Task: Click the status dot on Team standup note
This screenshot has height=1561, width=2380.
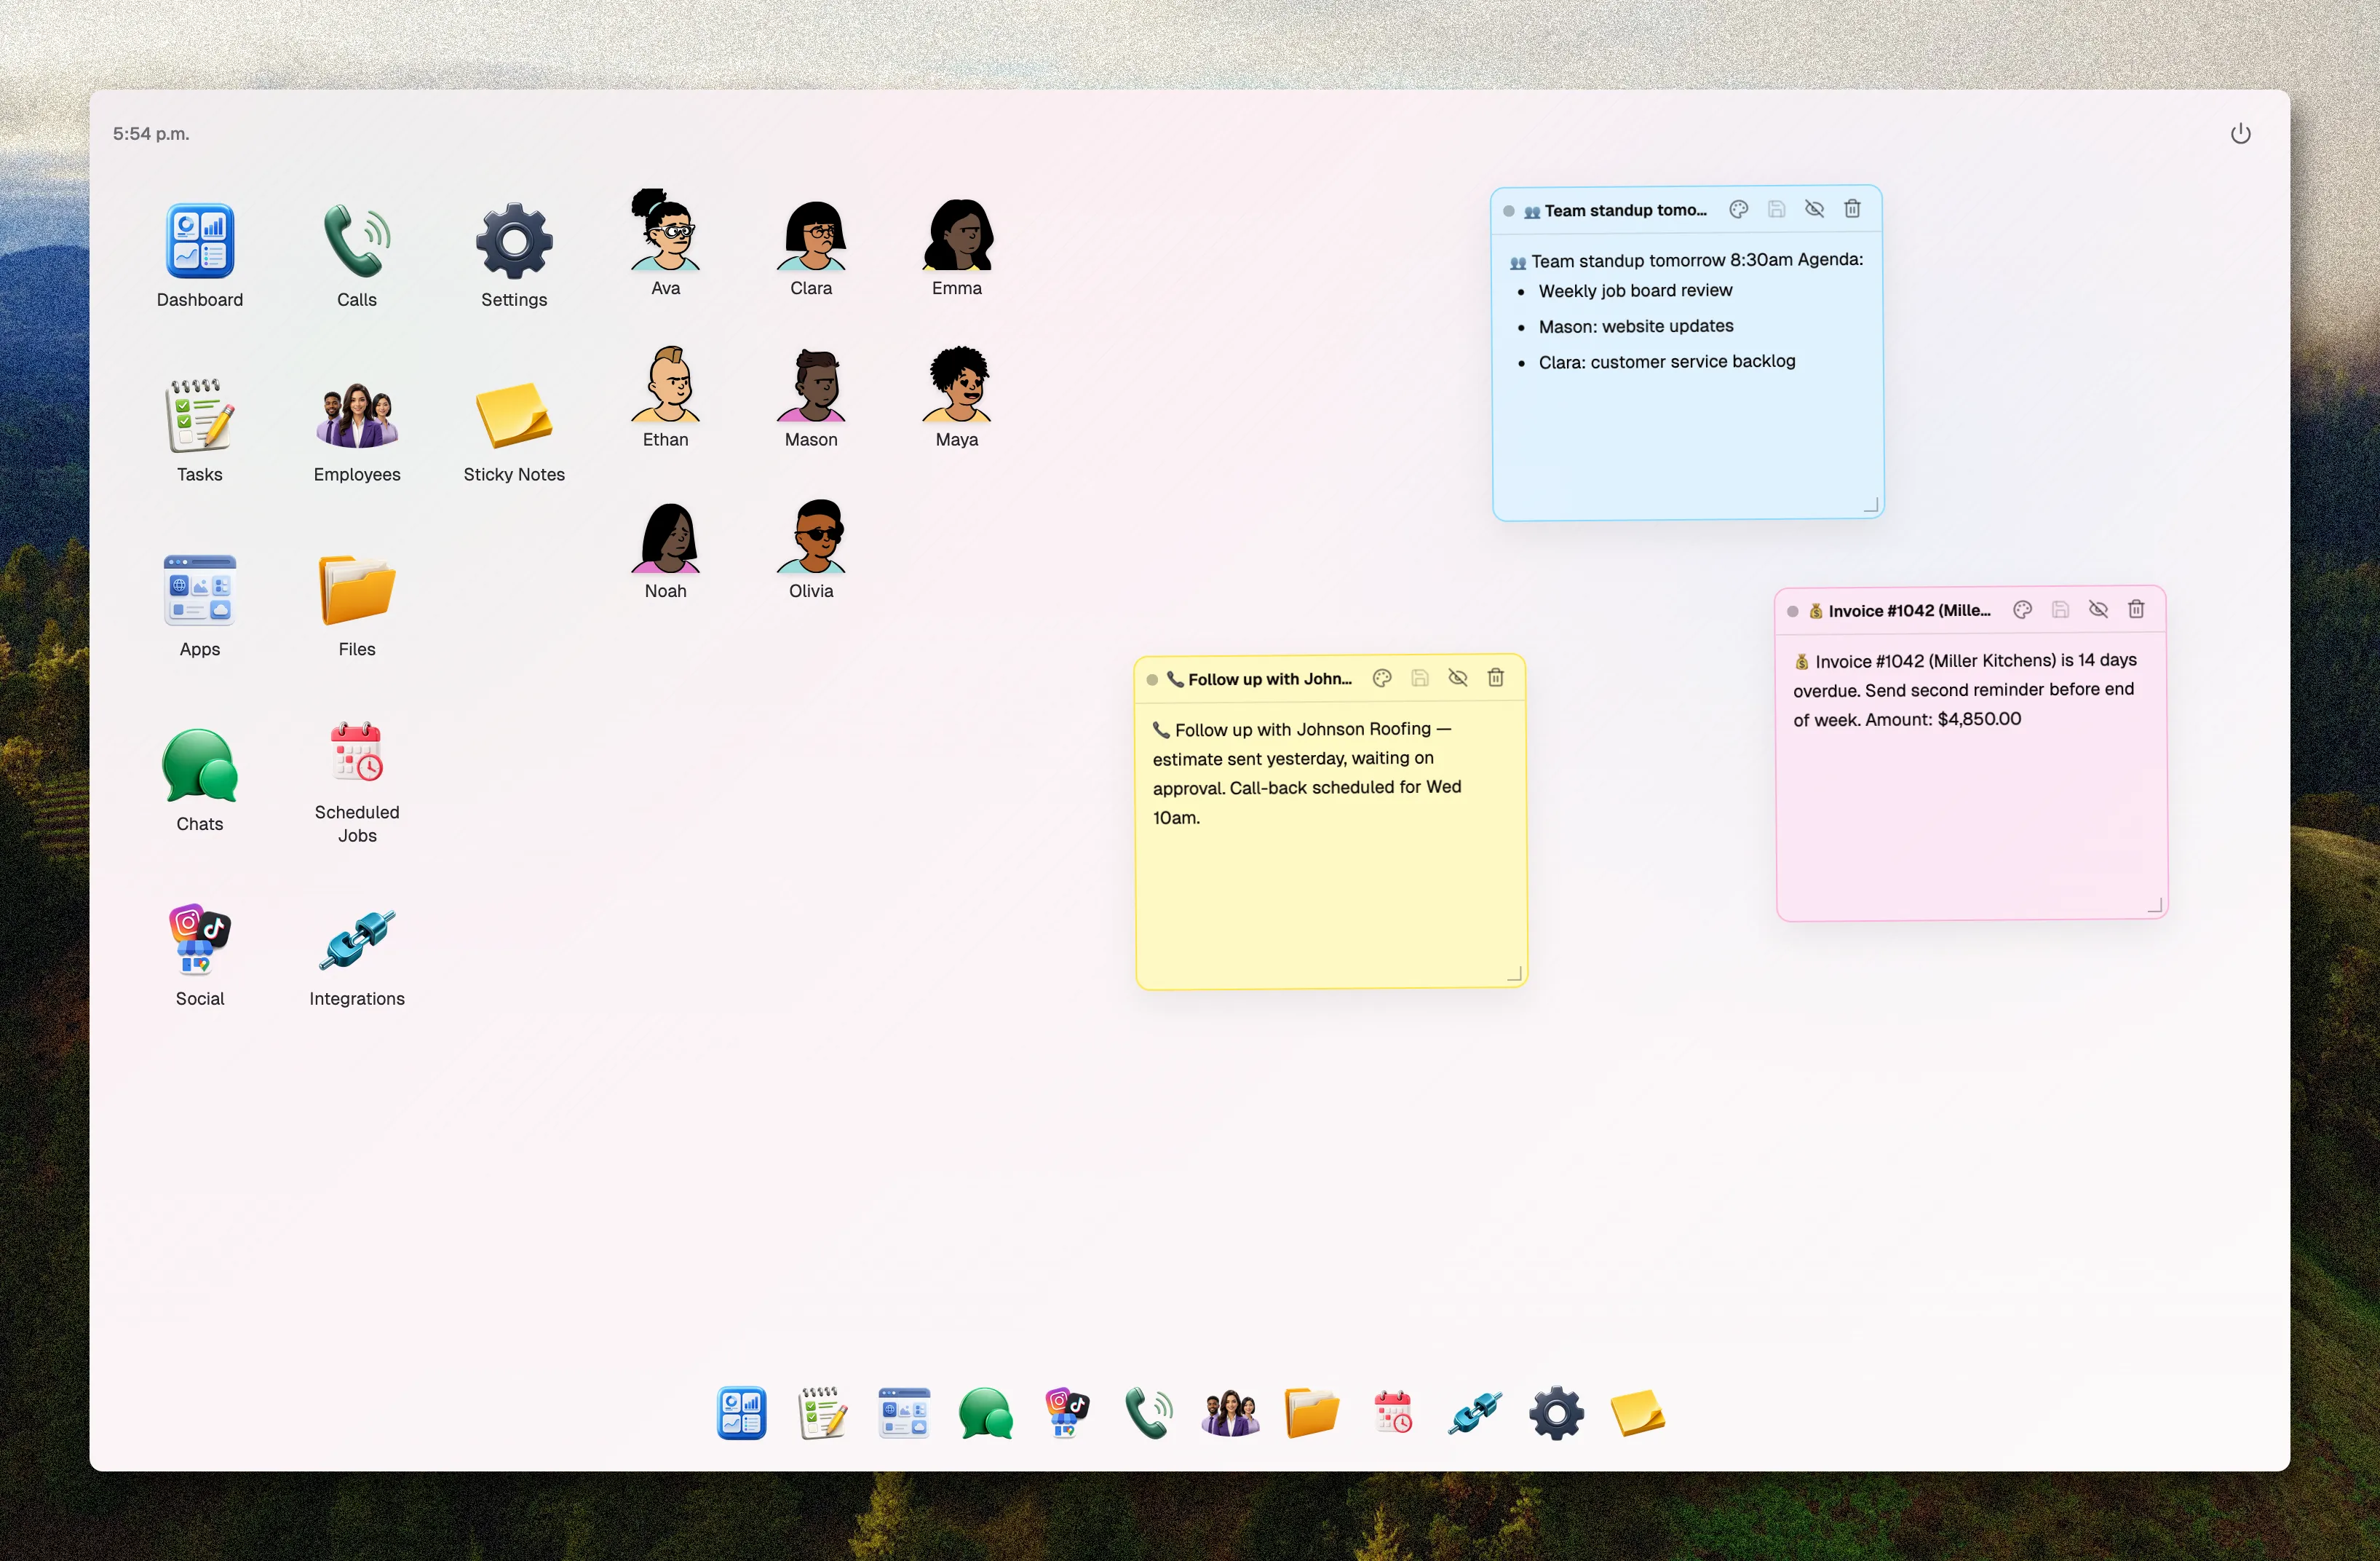Action: [x=1509, y=211]
